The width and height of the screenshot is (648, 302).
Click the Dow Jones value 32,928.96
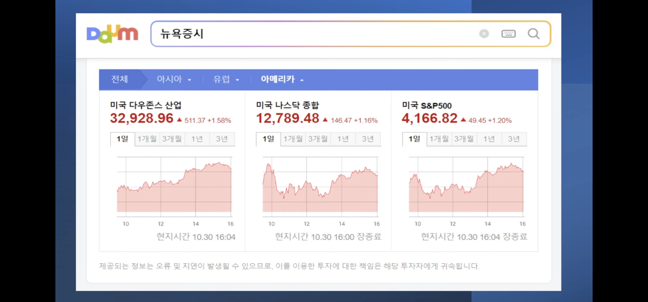click(142, 118)
